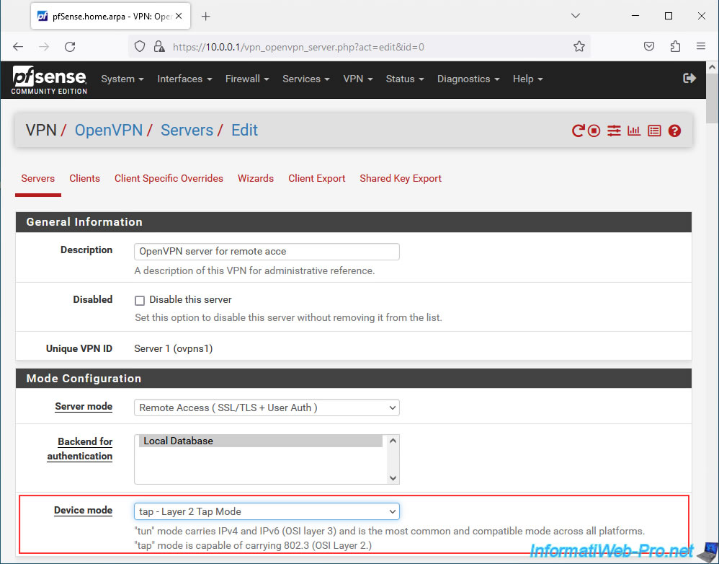
Task: Open the Pocket save icon
Action: coord(649,46)
